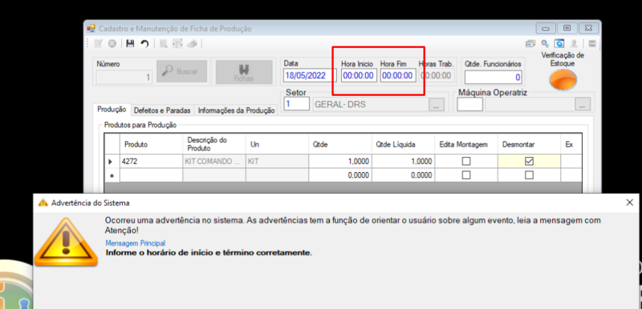This screenshot has height=309, width=642.
Task: Click the Qtde column header
Action: (339, 145)
